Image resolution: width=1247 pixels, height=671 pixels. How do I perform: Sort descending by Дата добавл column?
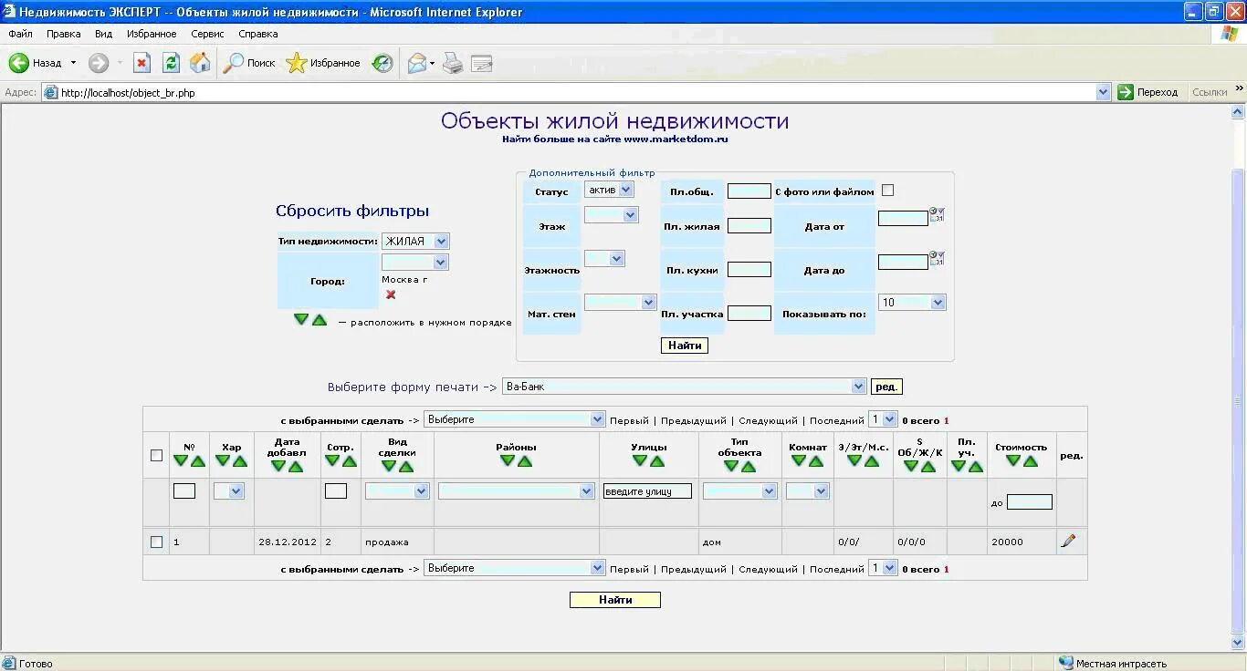coord(279,464)
